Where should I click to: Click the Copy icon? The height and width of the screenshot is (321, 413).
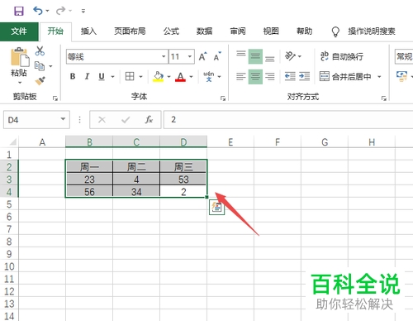click(40, 66)
